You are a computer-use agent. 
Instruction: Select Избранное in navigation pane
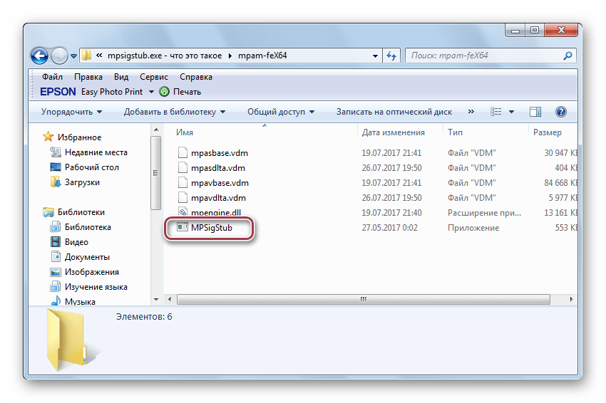(x=79, y=137)
